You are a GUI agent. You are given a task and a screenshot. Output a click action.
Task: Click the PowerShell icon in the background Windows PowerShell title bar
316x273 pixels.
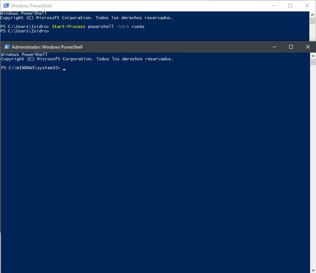6,6
